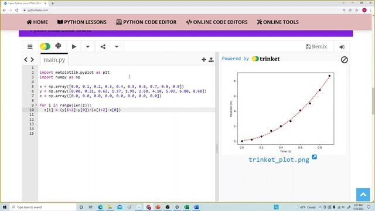The width and height of the screenshot is (375, 211).
Task: Open the trinket hamburger menu
Action: (30, 47)
